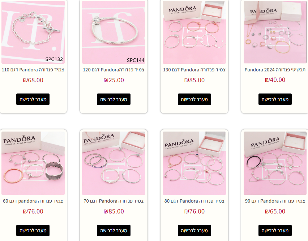Open the Pandora model 110 title link
308x241 pixels.
click(33, 70)
